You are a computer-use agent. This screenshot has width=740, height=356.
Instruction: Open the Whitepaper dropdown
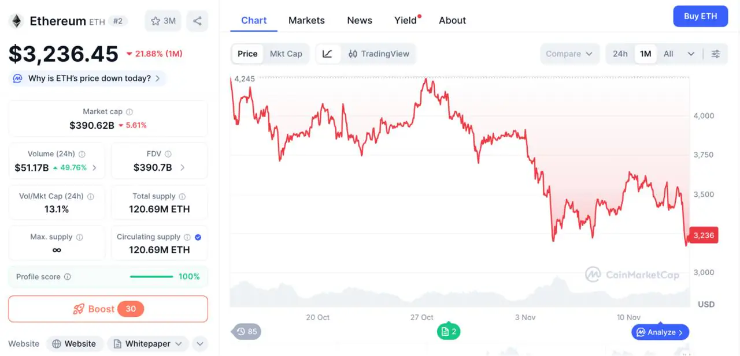pyautogui.click(x=148, y=344)
